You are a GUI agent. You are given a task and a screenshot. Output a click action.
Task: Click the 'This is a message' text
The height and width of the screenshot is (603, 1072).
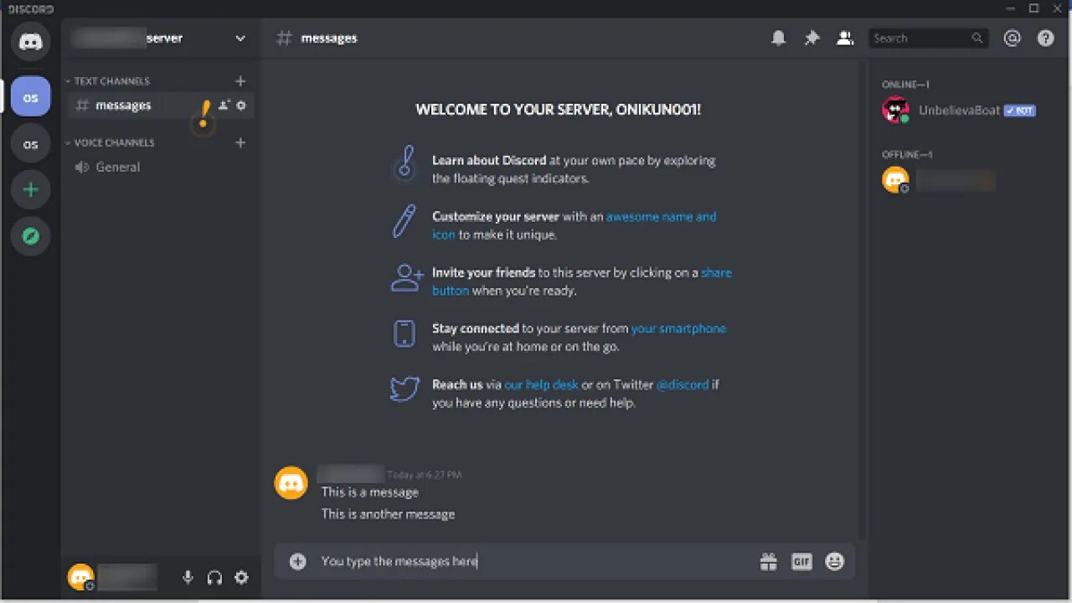[369, 492]
